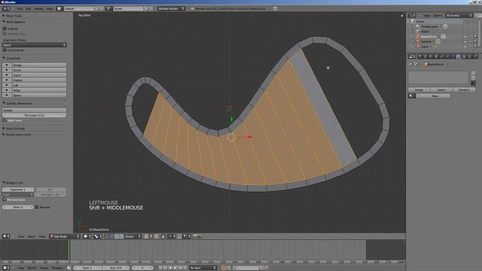
Task: Click the timeline editor type icon
Action: tap(5, 268)
